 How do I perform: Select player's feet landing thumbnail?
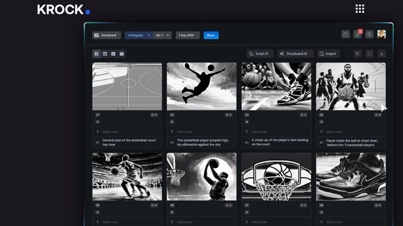(276, 86)
